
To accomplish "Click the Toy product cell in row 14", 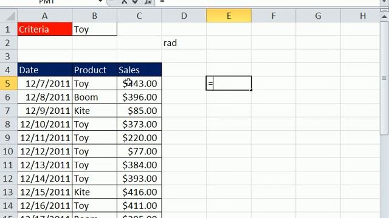I will coord(95,206).
